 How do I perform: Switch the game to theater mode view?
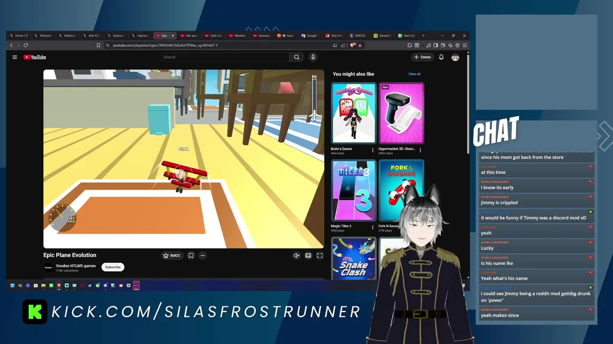pyautogui.click(x=308, y=256)
